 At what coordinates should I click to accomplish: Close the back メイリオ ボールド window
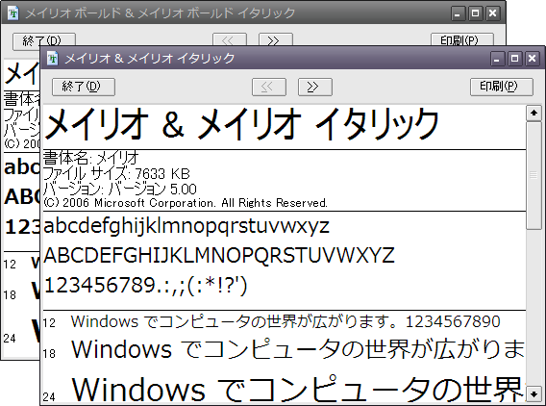point(493,13)
